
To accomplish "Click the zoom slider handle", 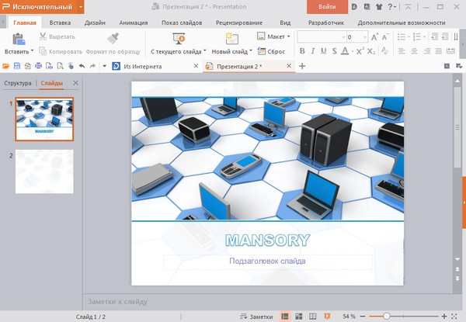I will tap(387, 317).
